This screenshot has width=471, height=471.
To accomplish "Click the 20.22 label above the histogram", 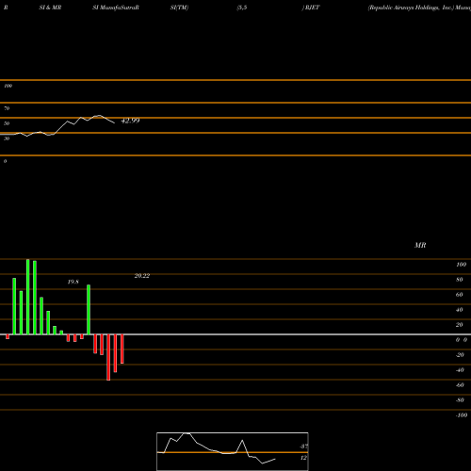I will (x=142, y=276).
